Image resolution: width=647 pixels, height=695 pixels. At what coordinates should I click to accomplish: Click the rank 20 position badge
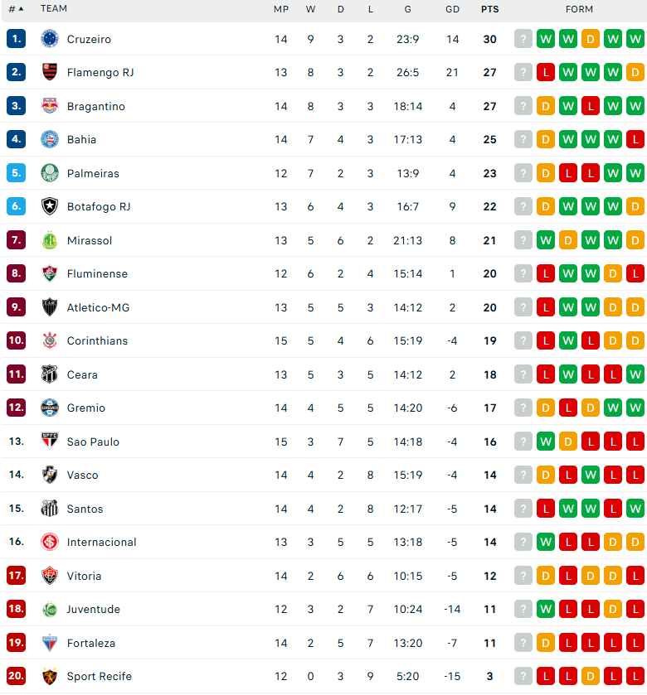tap(16, 675)
